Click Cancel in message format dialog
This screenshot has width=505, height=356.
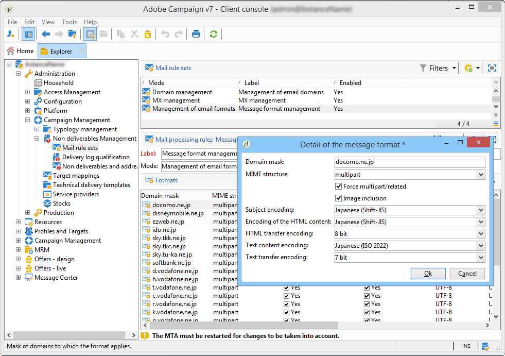tap(467, 274)
